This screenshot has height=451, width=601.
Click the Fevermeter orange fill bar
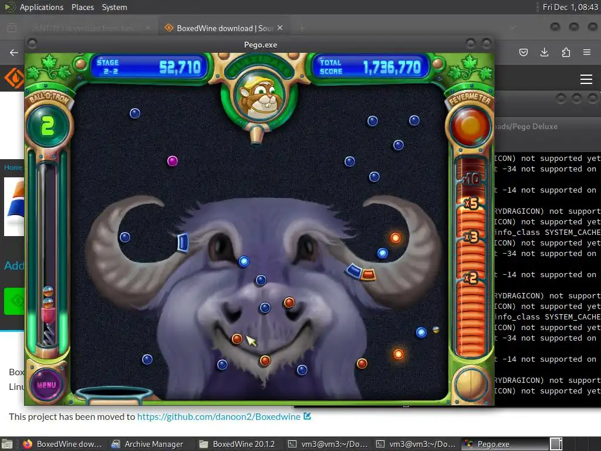coord(471,276)
